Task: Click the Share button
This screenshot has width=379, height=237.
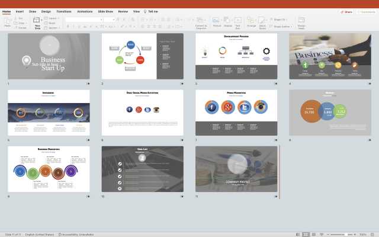Action: (x=346, y=11)
